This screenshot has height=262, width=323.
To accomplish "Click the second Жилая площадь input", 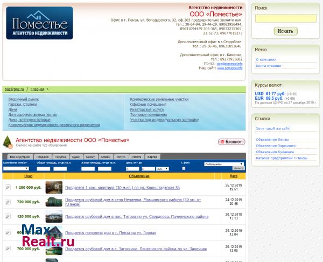I will click(x=104, y=169).
